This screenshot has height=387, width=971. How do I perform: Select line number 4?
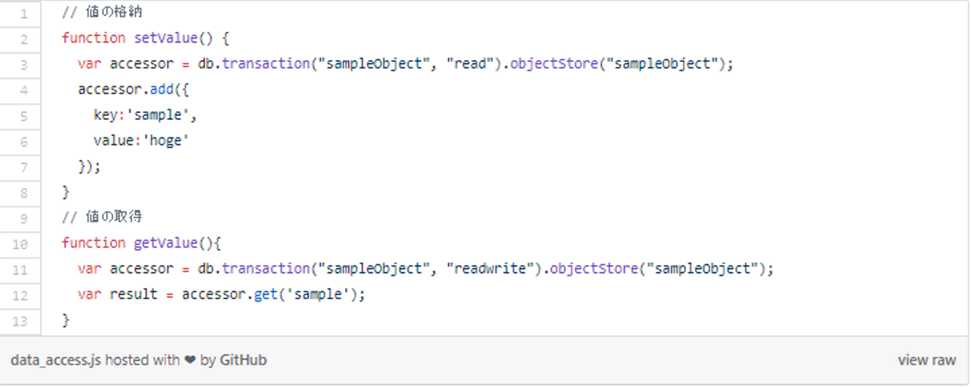(24, 90)
